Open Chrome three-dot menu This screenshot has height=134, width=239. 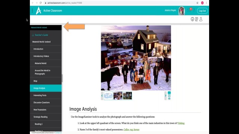(x=206, y=3)
